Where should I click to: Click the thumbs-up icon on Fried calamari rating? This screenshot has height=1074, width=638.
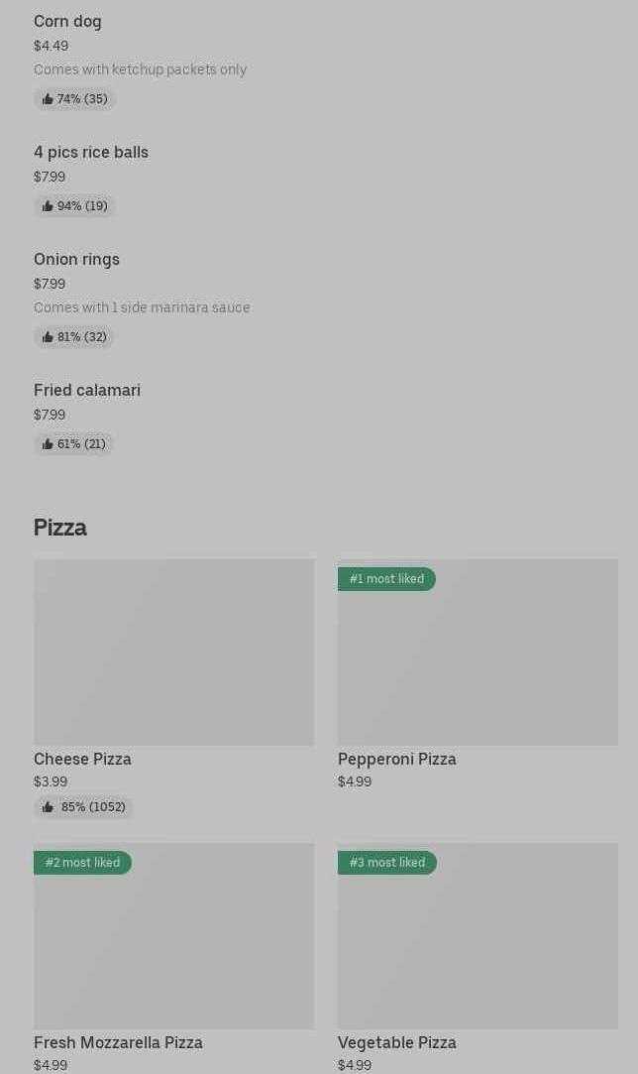tap(48, 444)
